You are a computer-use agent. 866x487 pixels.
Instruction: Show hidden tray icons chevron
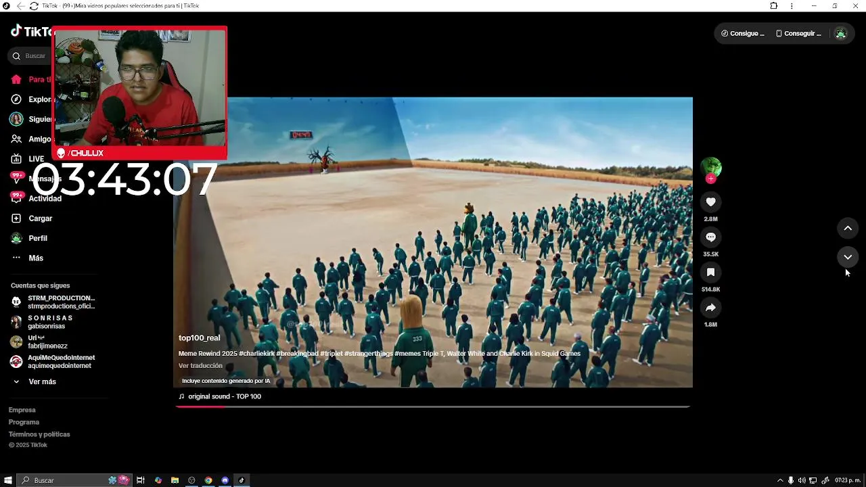point(780,480)
